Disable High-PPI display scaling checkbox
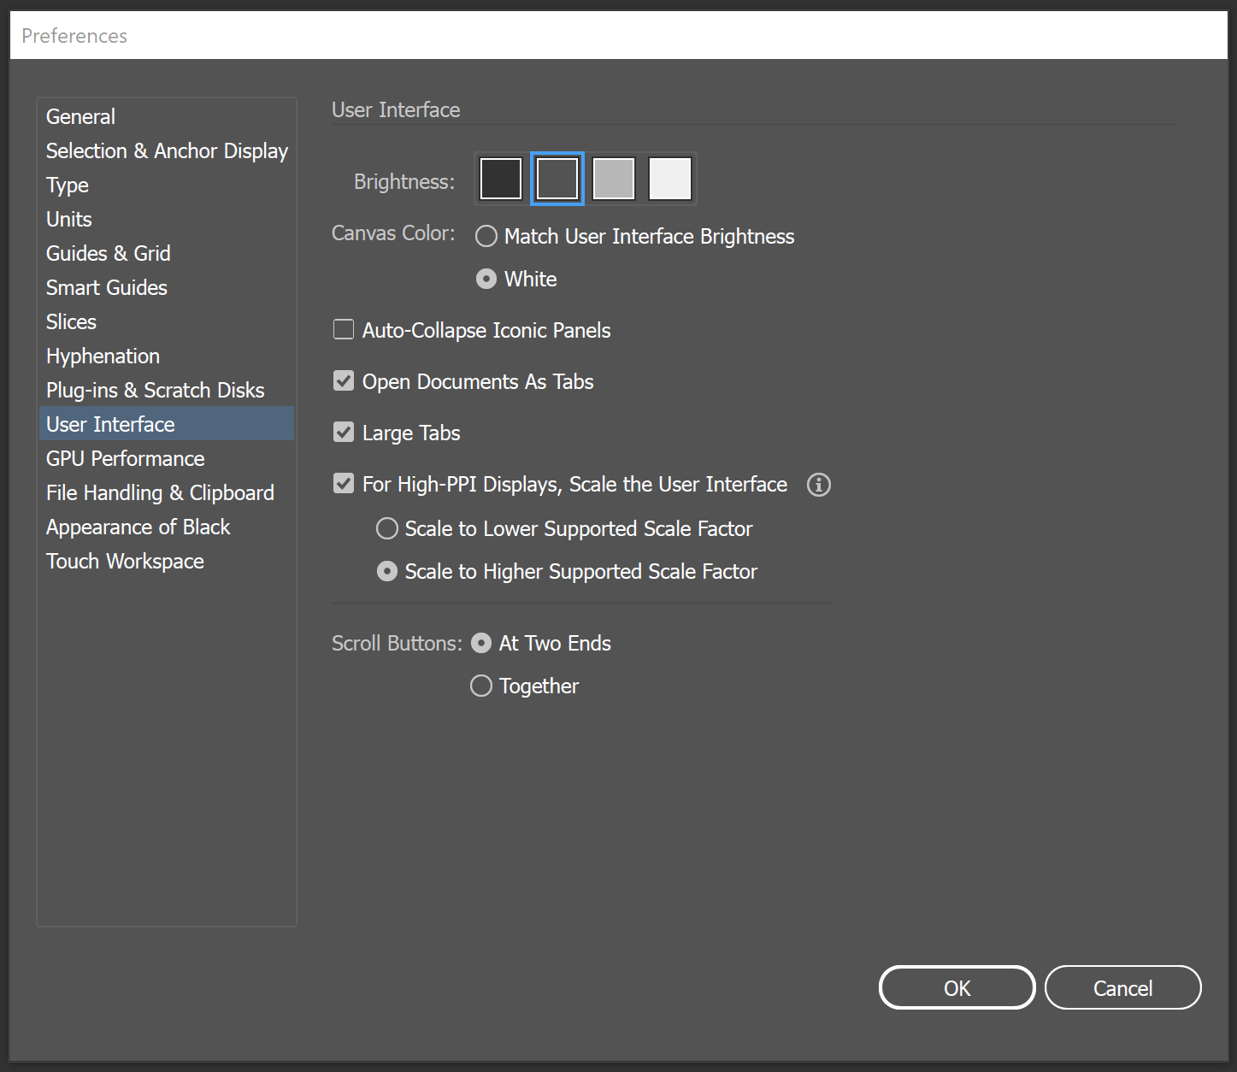 point(344,484)
